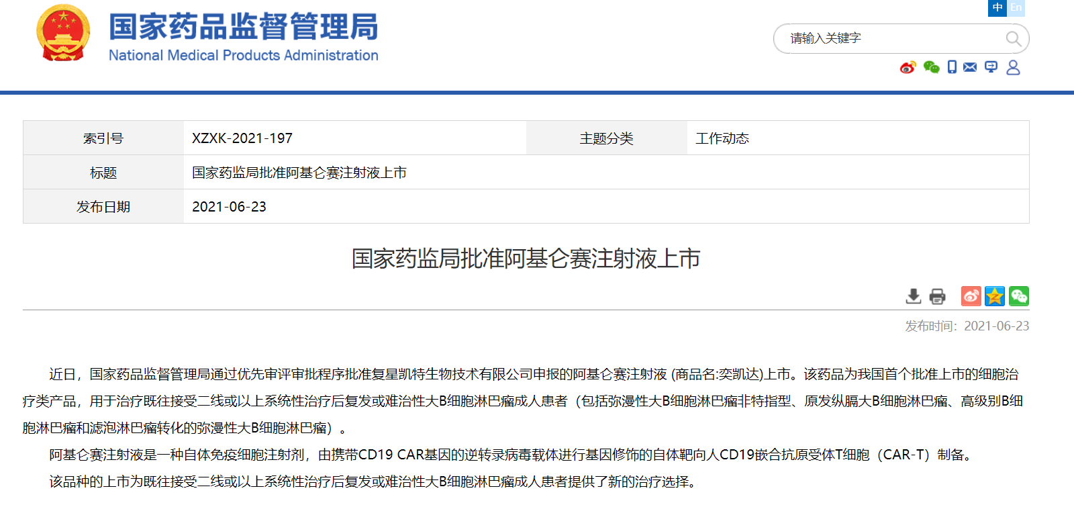Open the user account icon
This screenshot has width=1074, height=505.
coord(1014,67)
